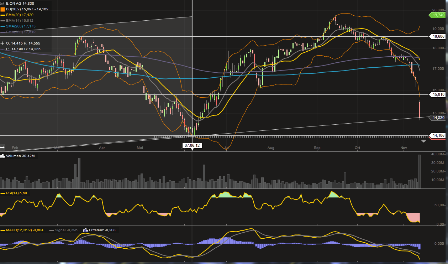Select the EMA(14) 16,912 legend label

pyautogui.click(x=20, y=21)
